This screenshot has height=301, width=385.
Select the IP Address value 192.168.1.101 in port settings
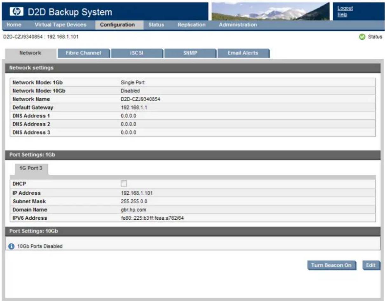137,193
